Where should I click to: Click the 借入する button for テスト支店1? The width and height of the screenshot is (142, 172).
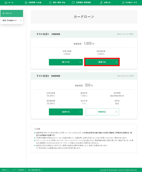tap(66, 62)
